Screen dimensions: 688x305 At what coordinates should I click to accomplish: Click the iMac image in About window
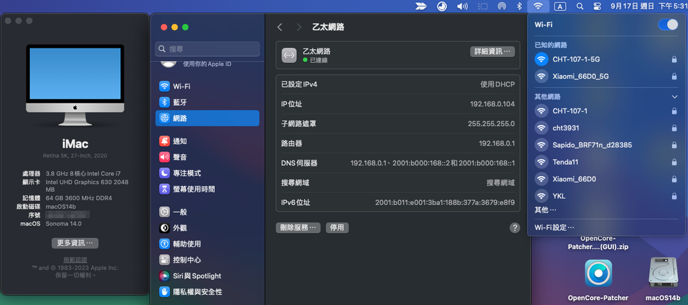(x=75, y=85)
